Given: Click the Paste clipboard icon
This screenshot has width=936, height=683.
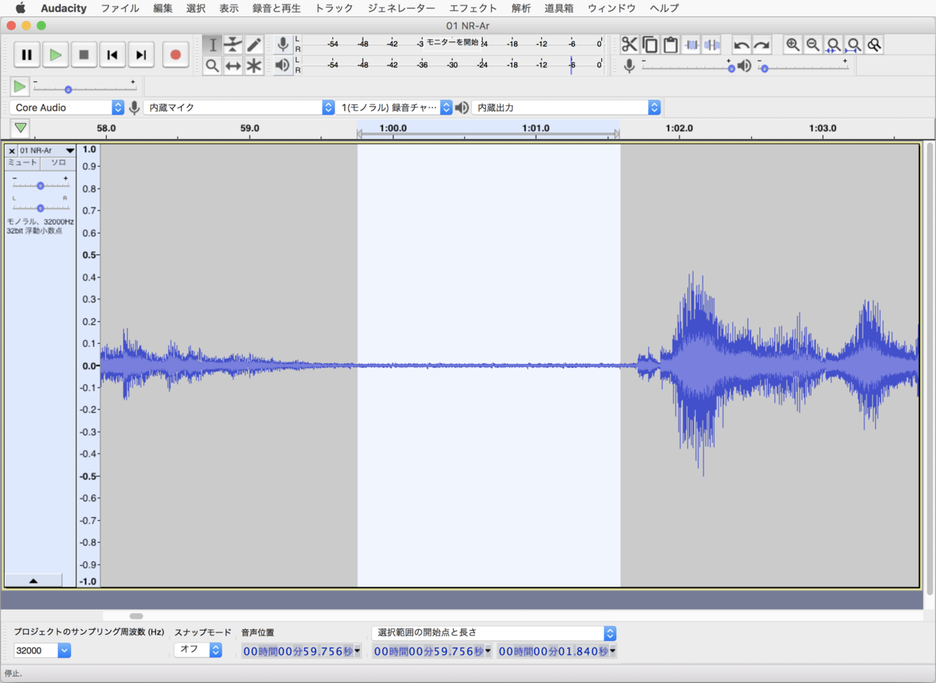Looking at the screenshot, I should click(x=670, y=45).
